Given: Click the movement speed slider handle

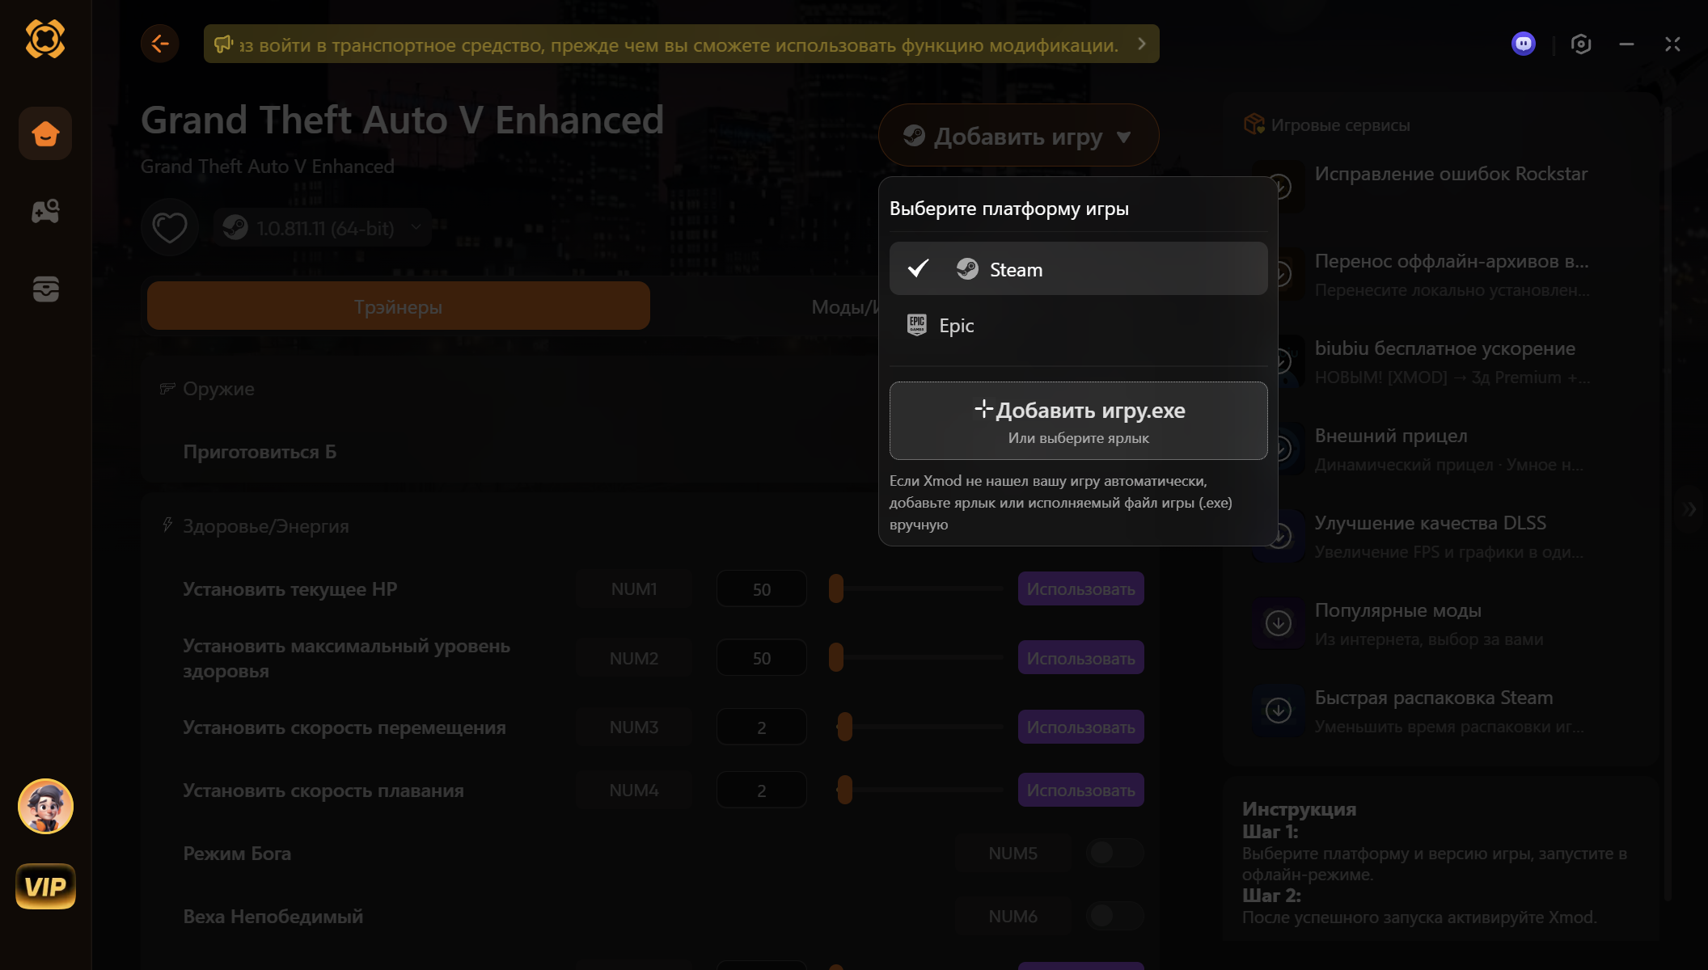Looking at the screenshot, I should point(844,727).
